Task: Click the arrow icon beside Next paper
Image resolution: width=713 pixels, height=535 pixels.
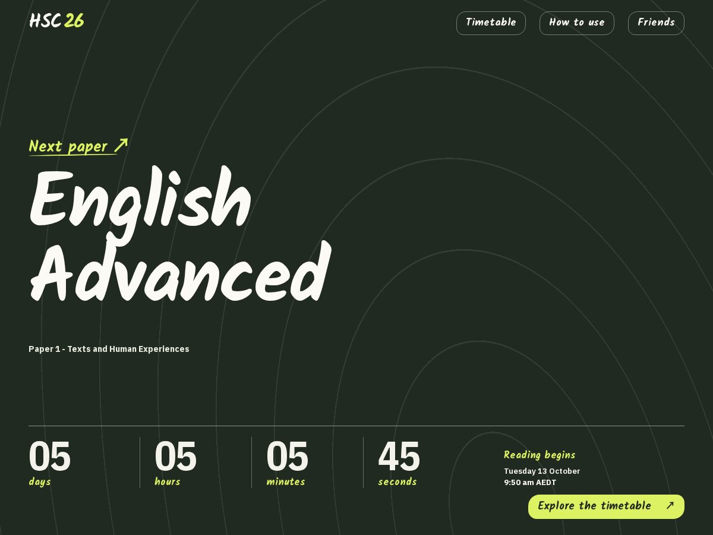Action: pyautogui.click(x=121, y=146)
